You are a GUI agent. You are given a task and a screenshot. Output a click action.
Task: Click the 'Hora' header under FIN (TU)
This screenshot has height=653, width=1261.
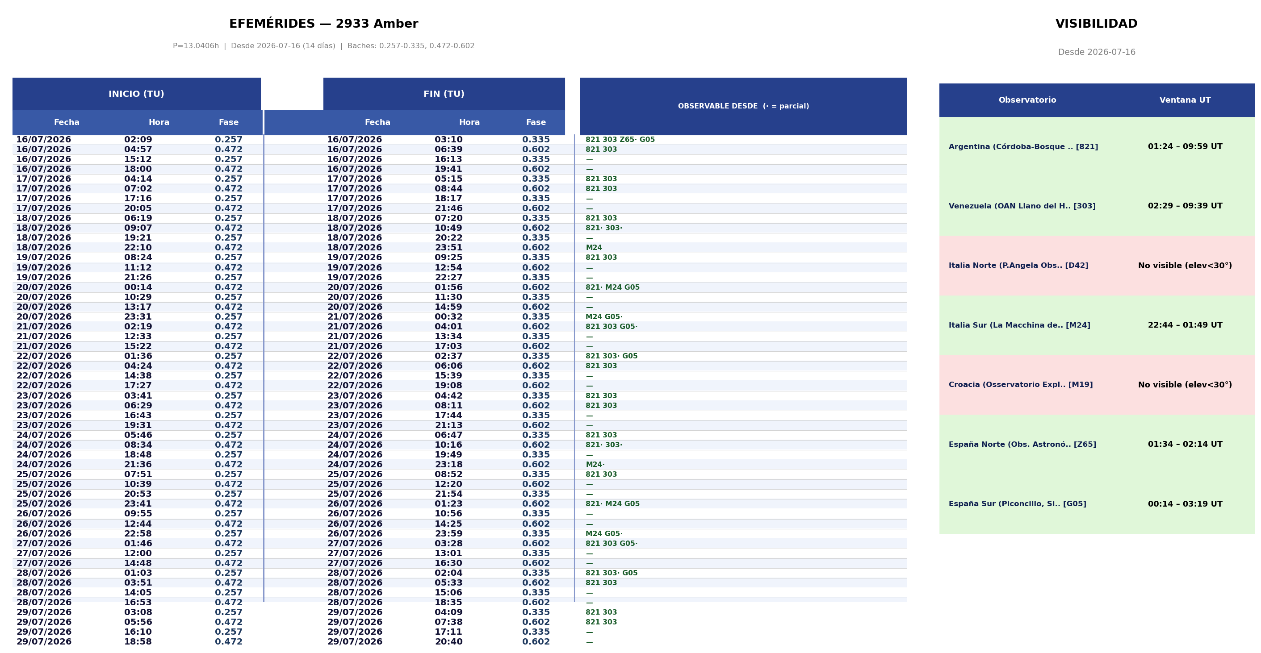(469, 122)
